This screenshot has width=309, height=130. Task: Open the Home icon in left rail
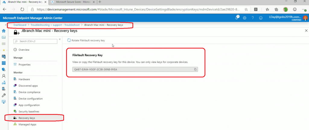click(x=4, y=31)
